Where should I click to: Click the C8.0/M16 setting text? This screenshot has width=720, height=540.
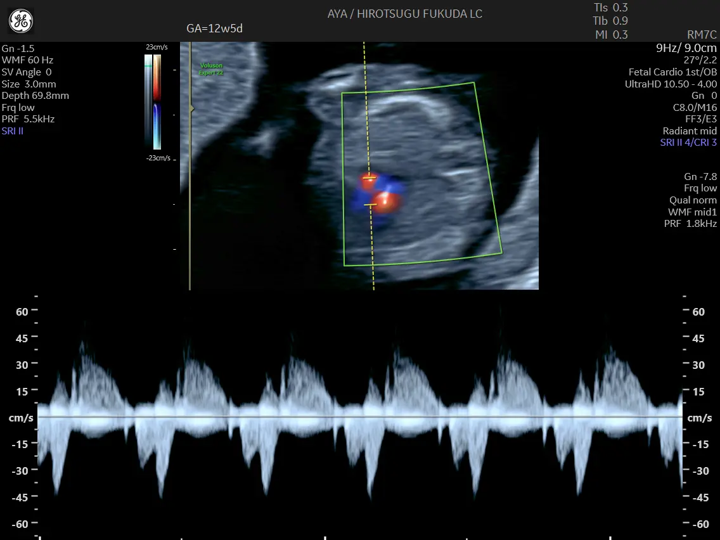pyautogui.click(x=694, y=108)
